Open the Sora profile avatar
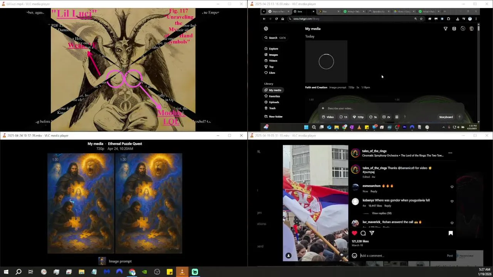The height and width of the screenshot is (277, 493). (x=471, y=29)
